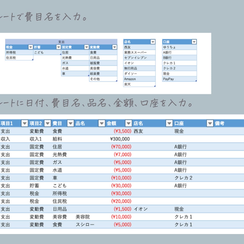Select the B銀行 cell
The width and height of the screenshot is (244, 244).
pos(180,58)
